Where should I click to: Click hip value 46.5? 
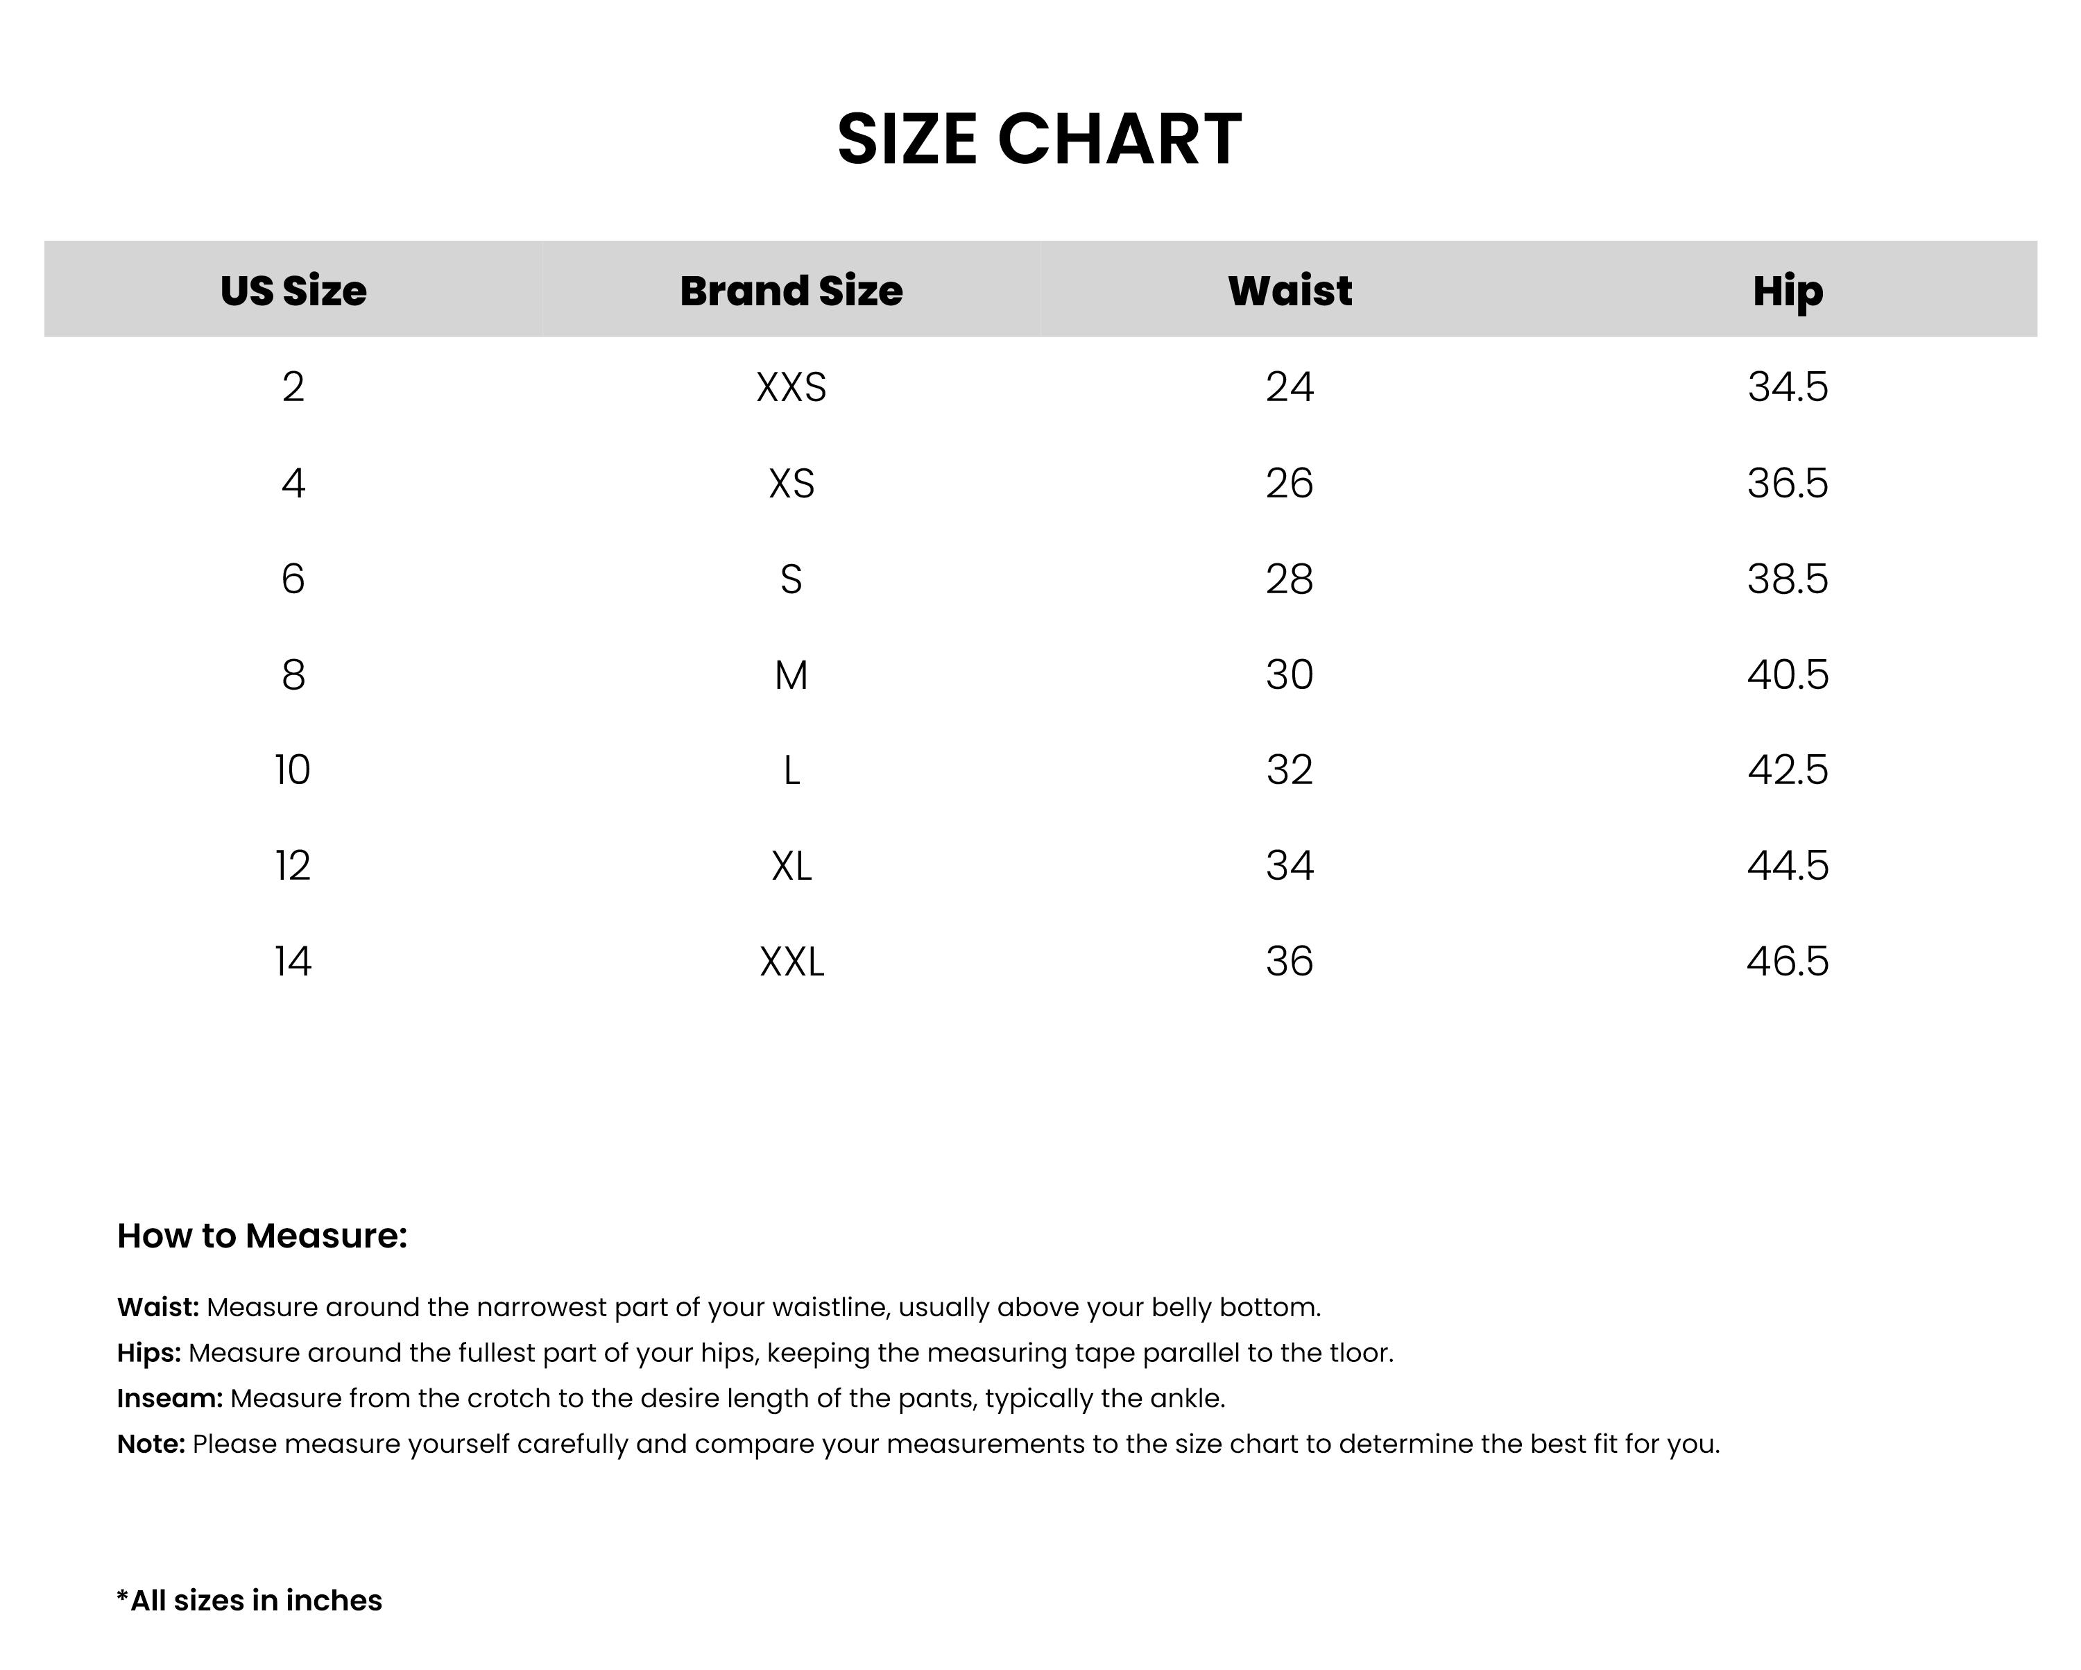pyautogui.click(x=1788, y=962)
